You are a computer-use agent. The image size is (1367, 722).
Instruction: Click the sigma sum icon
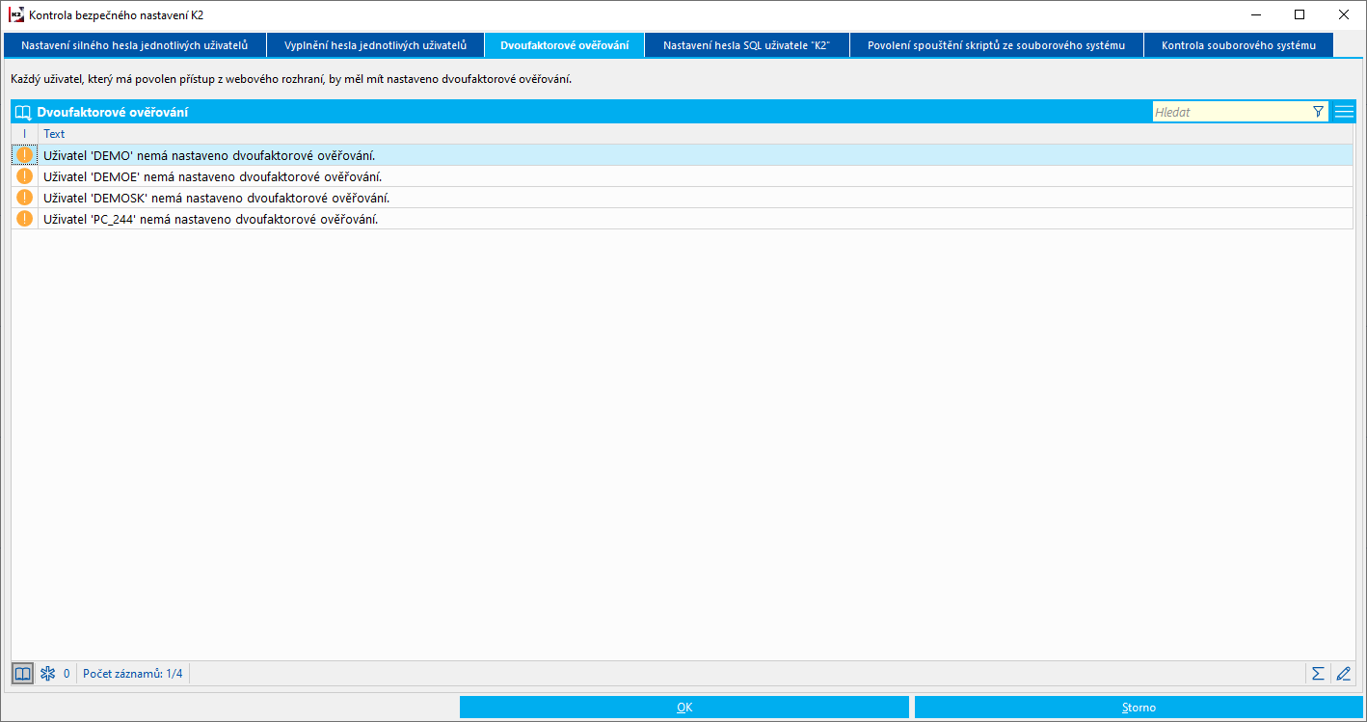click(1318, 673)
